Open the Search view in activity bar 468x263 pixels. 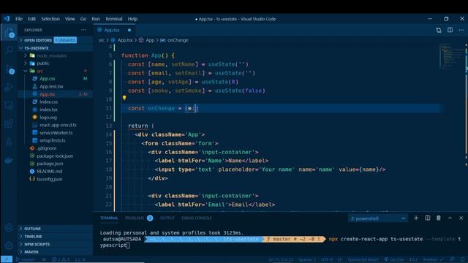(x=9, y=50)
